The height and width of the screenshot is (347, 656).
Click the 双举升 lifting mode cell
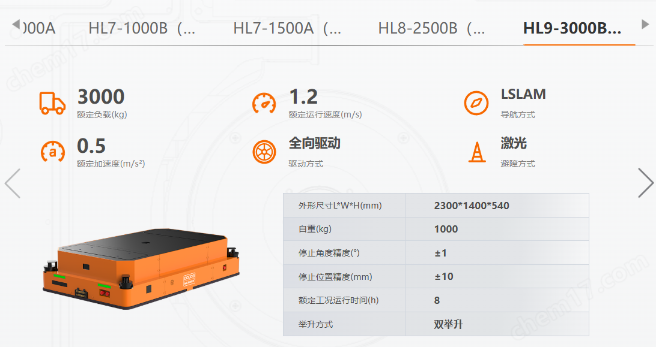(497, 324)
